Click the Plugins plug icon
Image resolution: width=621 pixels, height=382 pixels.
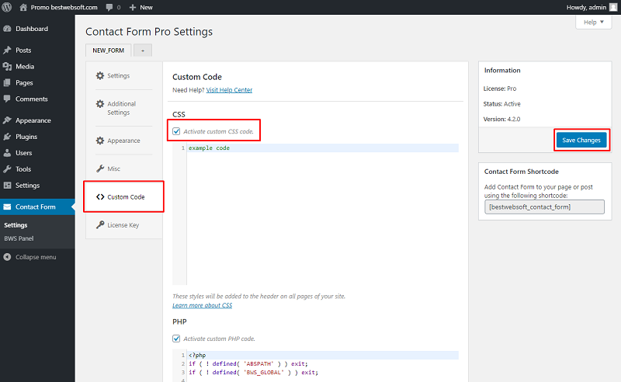[7, 137]
